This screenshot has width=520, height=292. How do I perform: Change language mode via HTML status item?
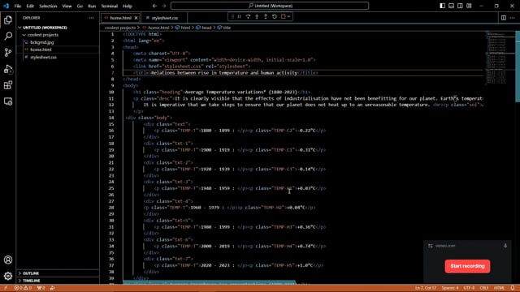[499, 288]
